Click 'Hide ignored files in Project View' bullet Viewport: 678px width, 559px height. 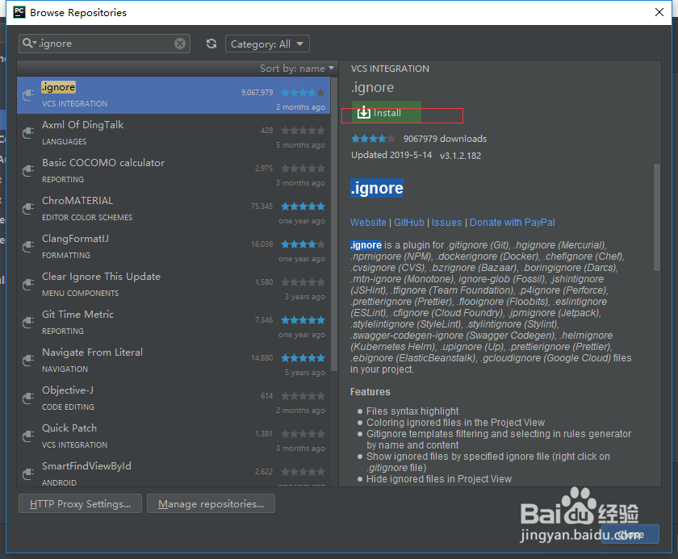coord(439,479)
